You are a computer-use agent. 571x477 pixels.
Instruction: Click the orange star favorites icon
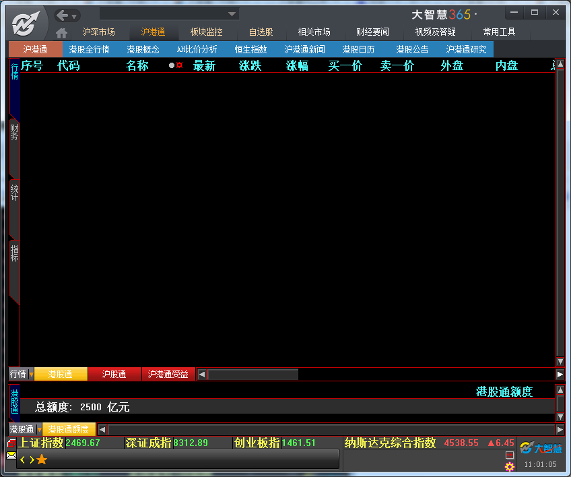[42, 459]
